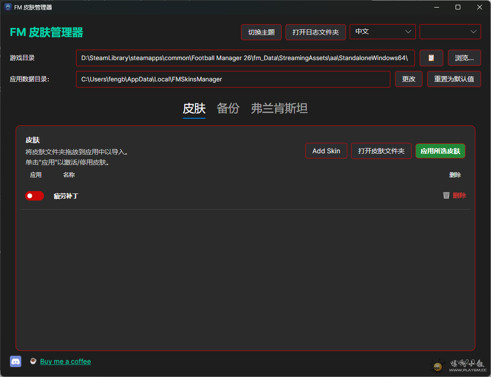Click the 浏览... browse button

[x=465, y=58]
